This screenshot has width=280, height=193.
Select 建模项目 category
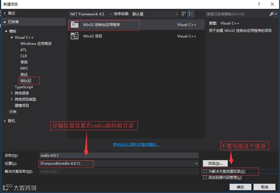[22, 105]
